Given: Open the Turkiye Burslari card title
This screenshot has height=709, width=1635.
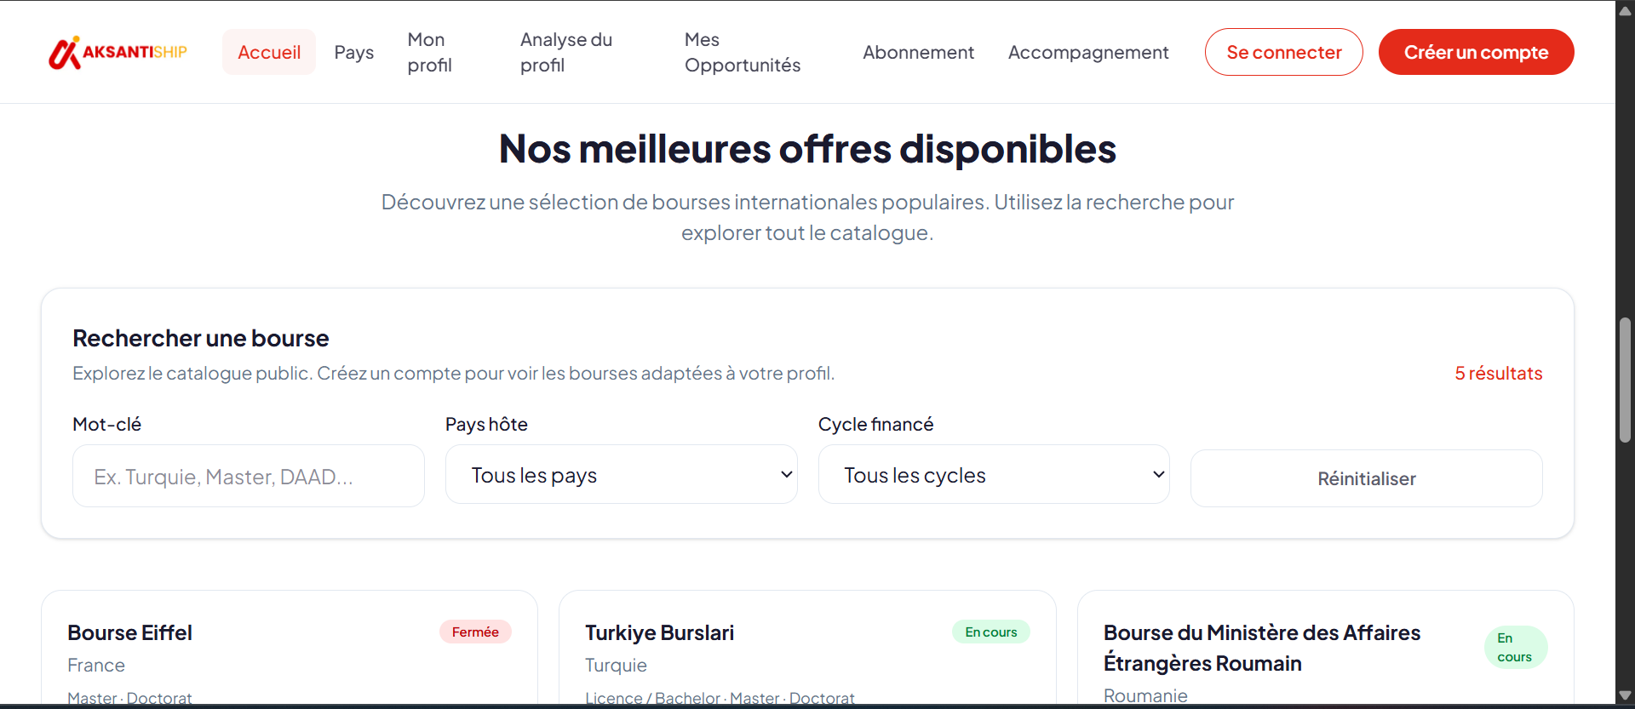Looking at the screenshot, I should click(660, 632).
